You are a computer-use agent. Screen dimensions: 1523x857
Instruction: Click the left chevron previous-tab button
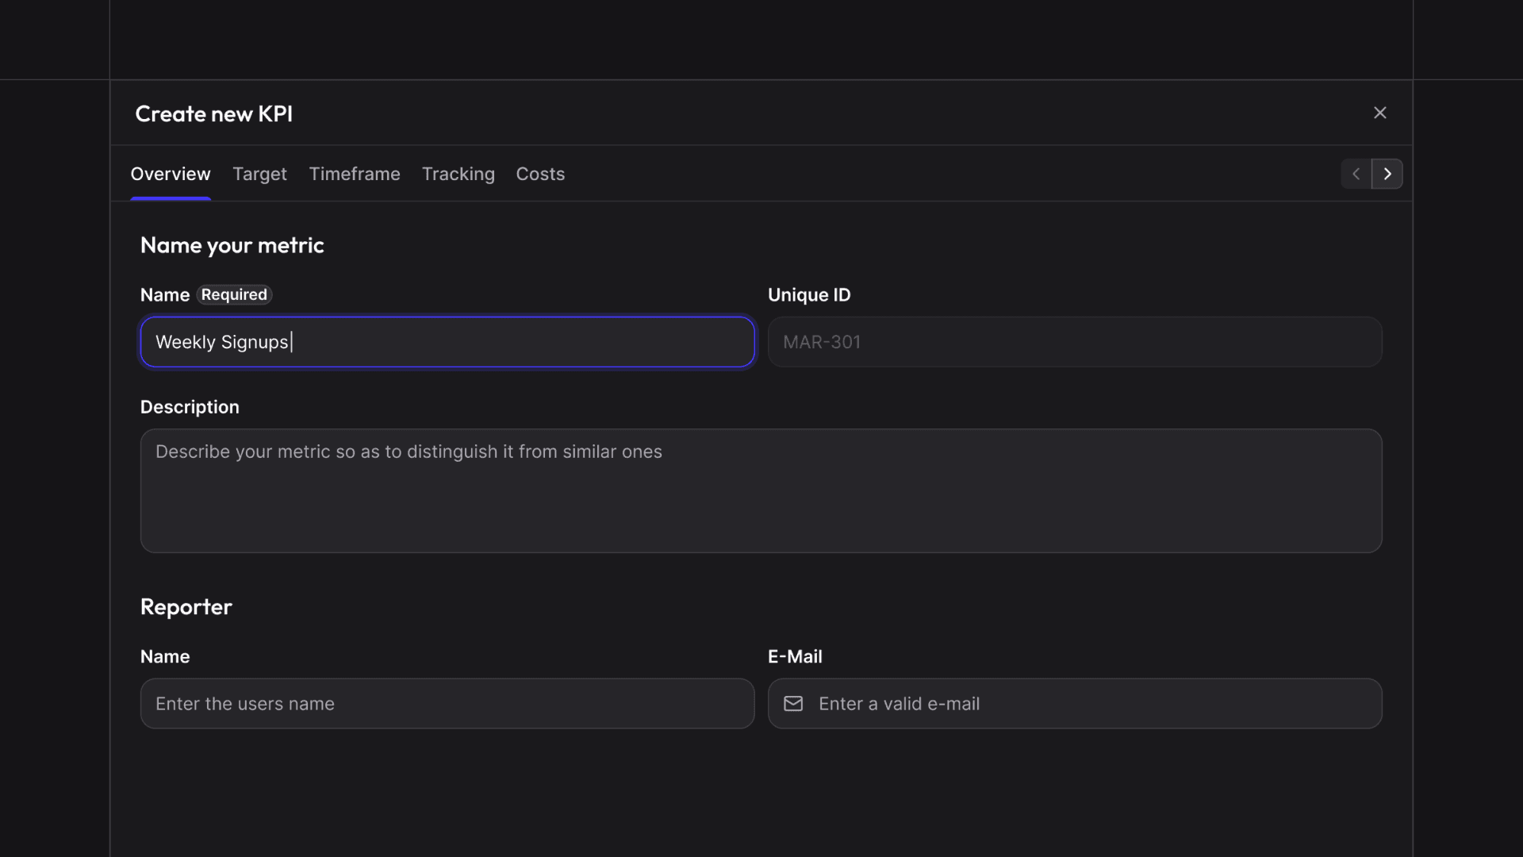point(1356,174)
